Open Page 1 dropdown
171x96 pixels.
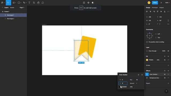(x=22, y=8)
